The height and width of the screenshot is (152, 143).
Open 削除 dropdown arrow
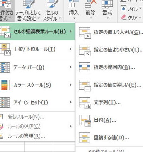pos(91,18)
